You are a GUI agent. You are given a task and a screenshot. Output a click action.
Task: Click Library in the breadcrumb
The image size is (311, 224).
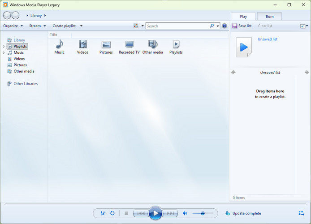click(x=36, y=16)
